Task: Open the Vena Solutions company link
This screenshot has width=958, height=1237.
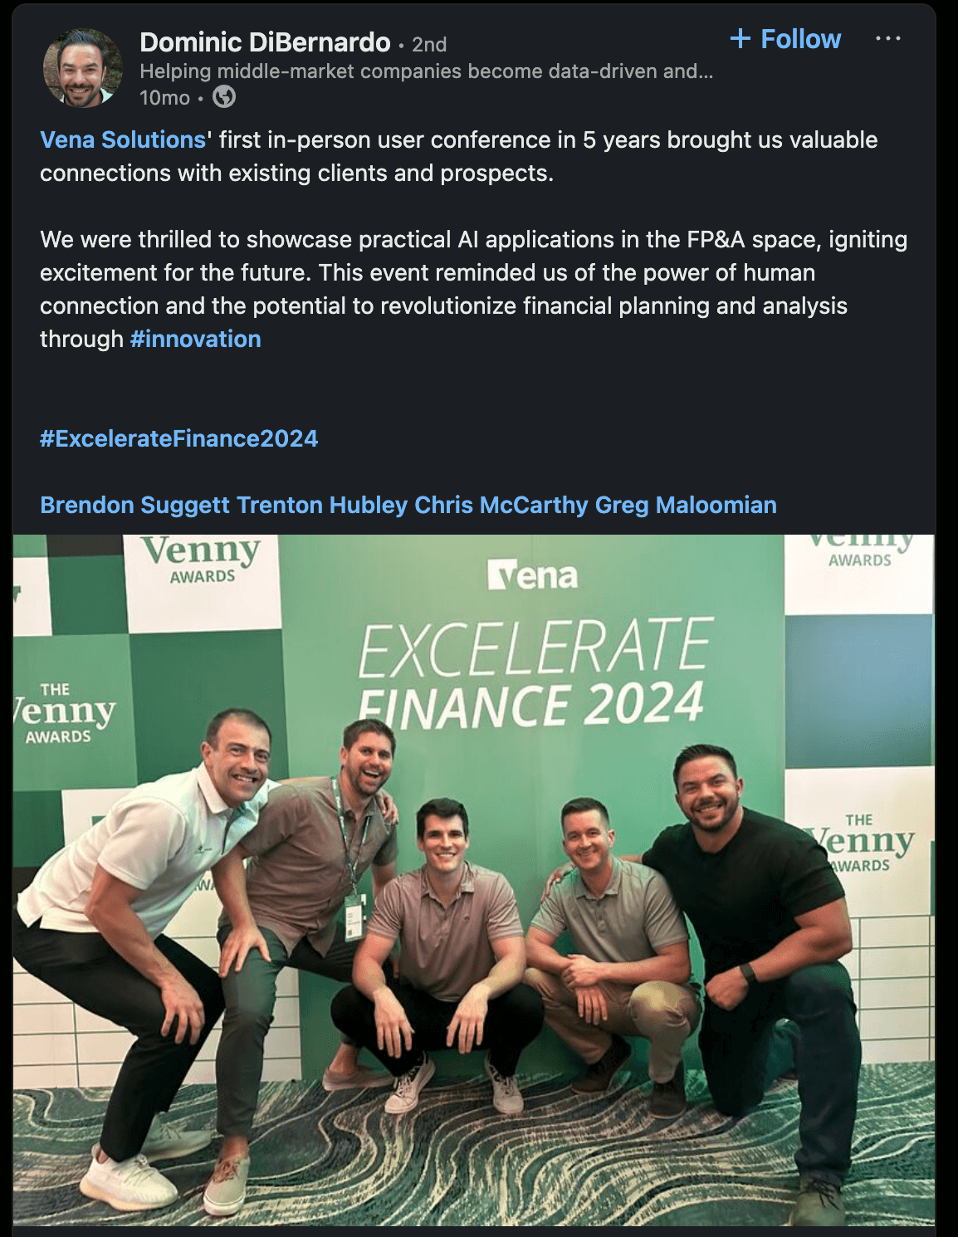Action: (123, 139)
